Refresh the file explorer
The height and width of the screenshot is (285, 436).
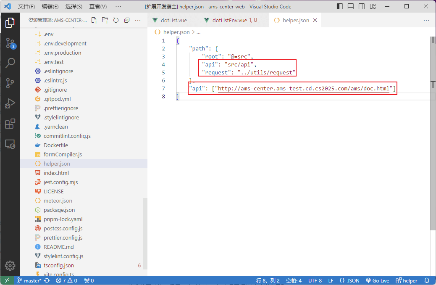(116, 20)
